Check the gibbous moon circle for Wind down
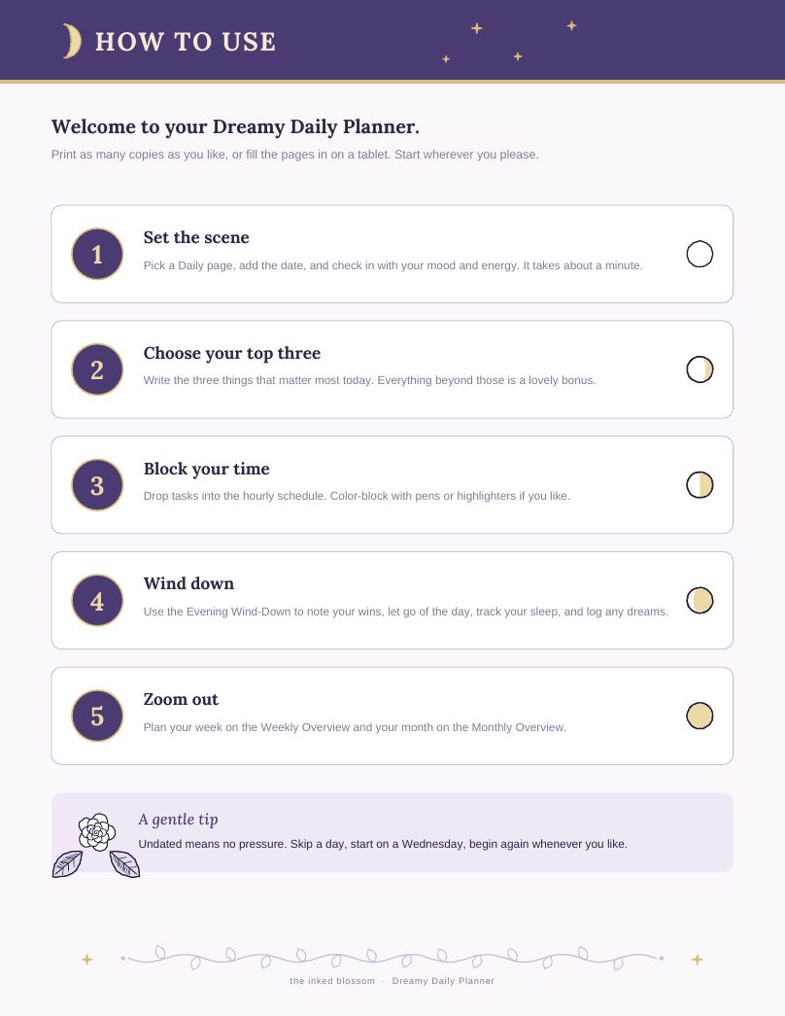The image size is (785, 1016). coord(700,601)
